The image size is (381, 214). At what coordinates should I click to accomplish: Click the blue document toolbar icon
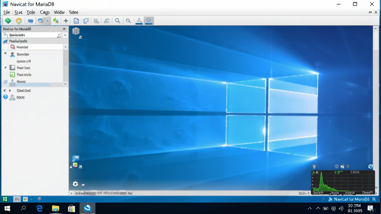coord(76,21)
